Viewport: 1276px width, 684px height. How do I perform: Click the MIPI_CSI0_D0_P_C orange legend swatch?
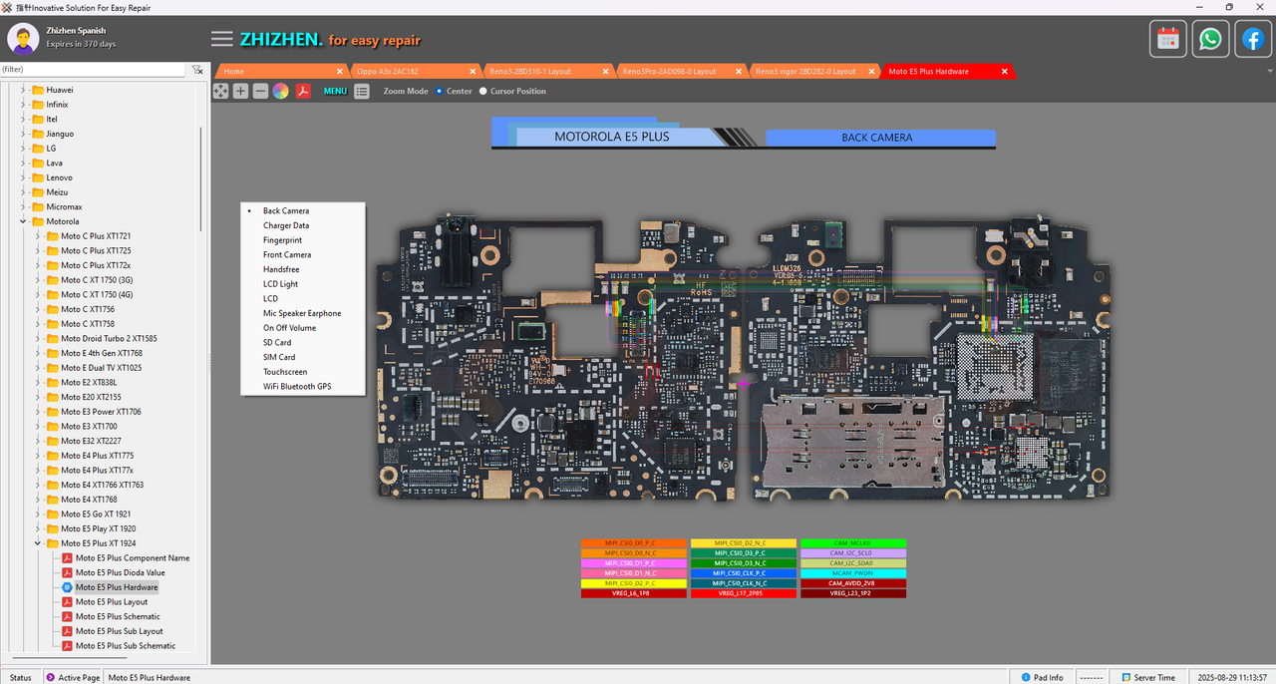[634, 543]
